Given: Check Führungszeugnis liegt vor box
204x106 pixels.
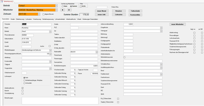Looking at the screenshot, I should pyautogui.click(x=194, y=50).
